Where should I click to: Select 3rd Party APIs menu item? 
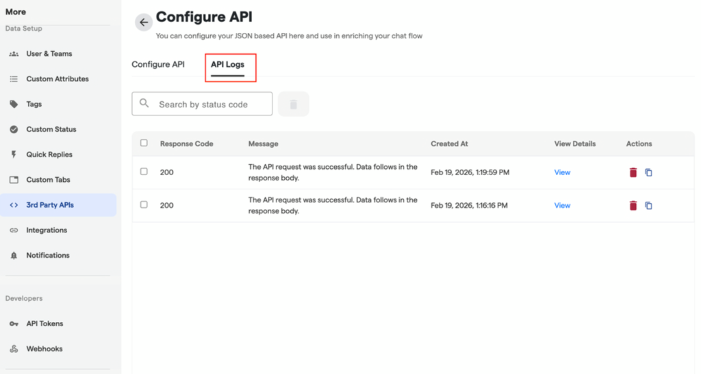[x=58, y=205]
